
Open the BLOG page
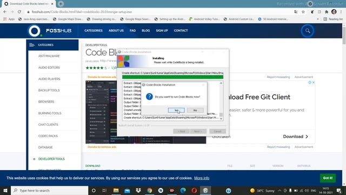click(x=145, y=30)
